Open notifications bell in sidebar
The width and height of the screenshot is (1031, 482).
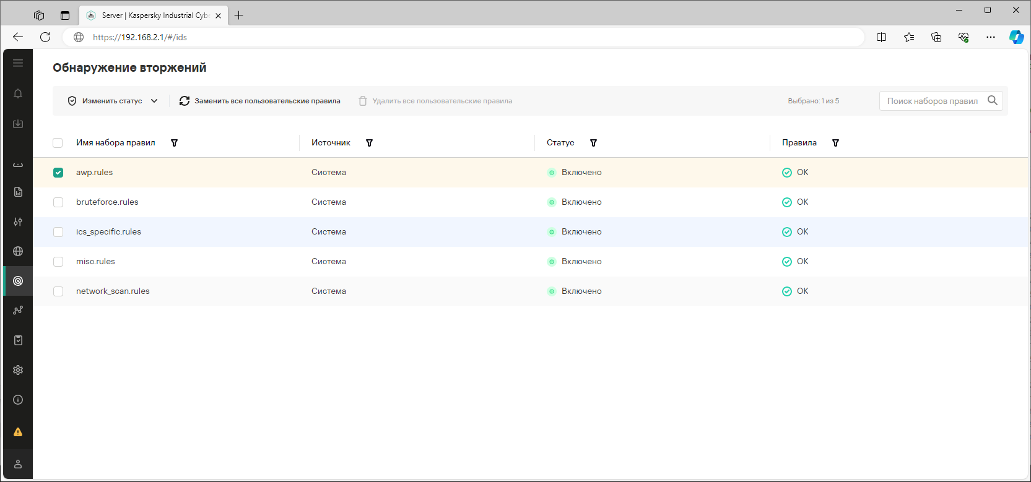coord(18,93)
